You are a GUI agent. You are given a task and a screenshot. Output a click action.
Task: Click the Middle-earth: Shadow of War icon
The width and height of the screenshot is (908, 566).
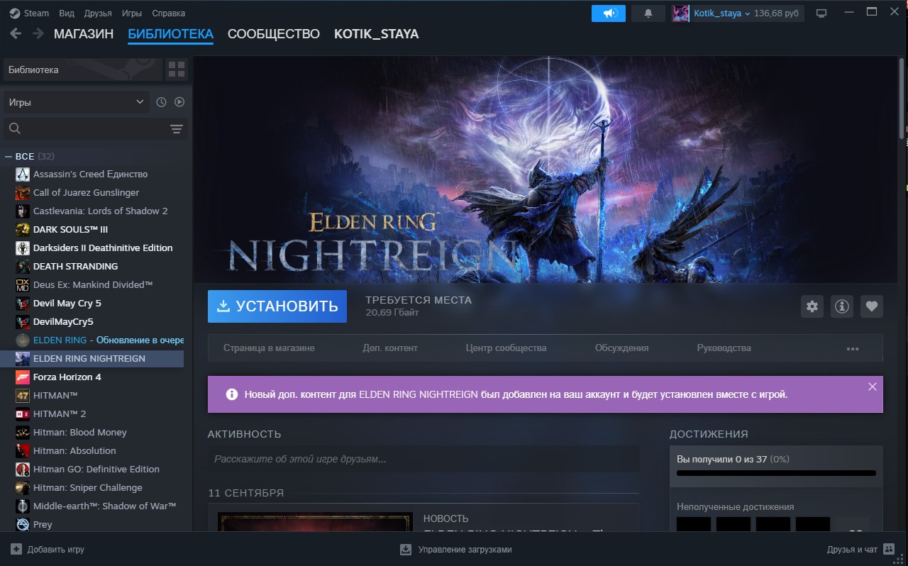23,506
